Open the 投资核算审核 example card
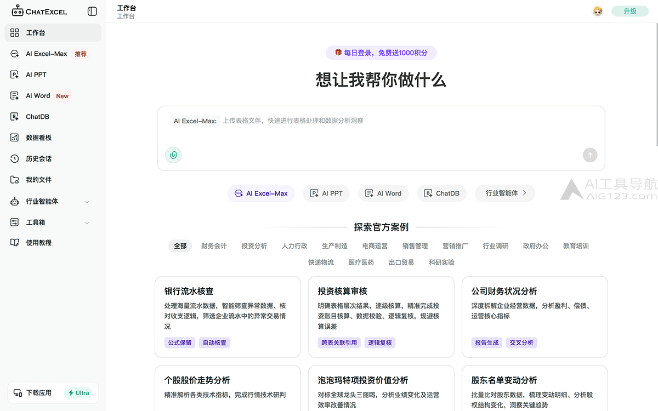 tap(381, 317)
